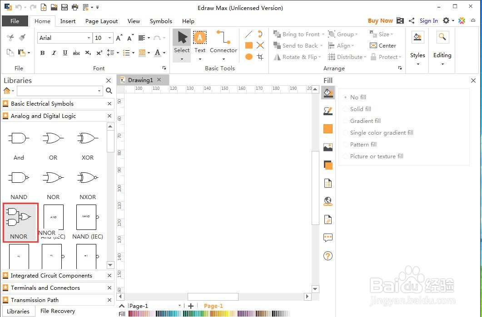This screenshot has height=317, width=482.
Task: Expand the Editing dropdown
Action: [x=442, y=64]
